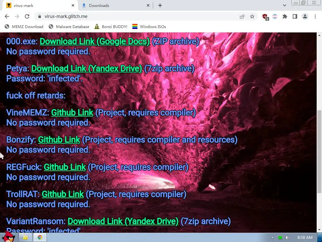This screenshot has height=242, width=322.
Task: Open the Chrome profile avatar
Action: click(x=305, y=16)
